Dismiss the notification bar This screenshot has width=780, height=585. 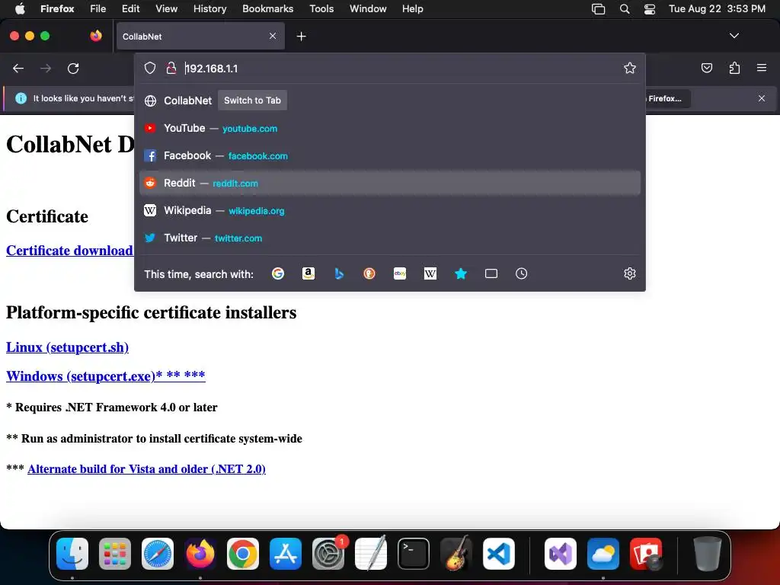[x=762, y=98]
